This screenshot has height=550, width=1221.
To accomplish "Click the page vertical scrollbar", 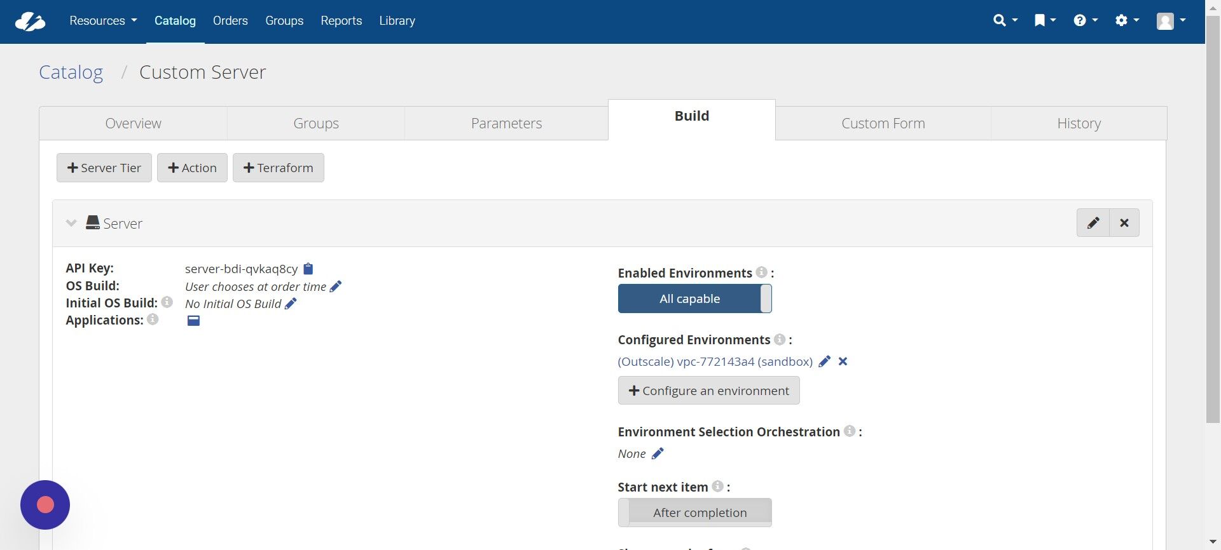I will 1213,219.
